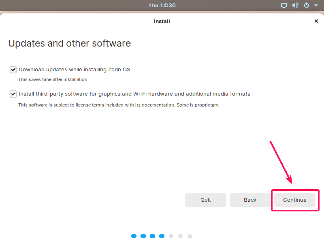Image resolution: width=324 pixels, height=243 pixels.
Task: Close the Install window with X
Action: 316,21
